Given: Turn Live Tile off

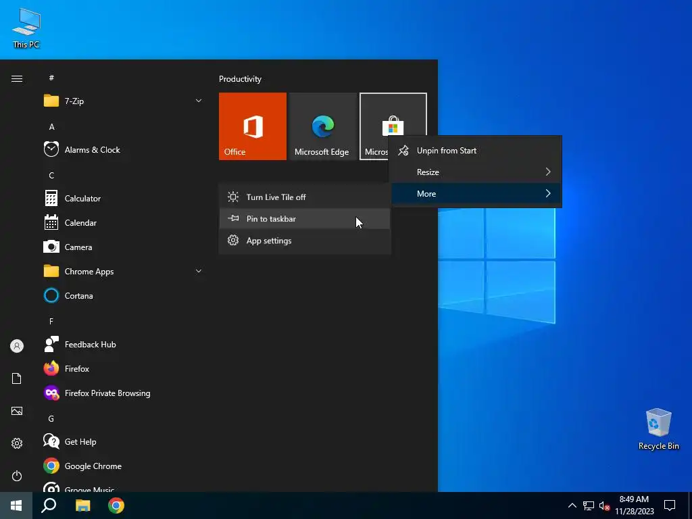Looking at the screenshot, I should tap(305, 197).
